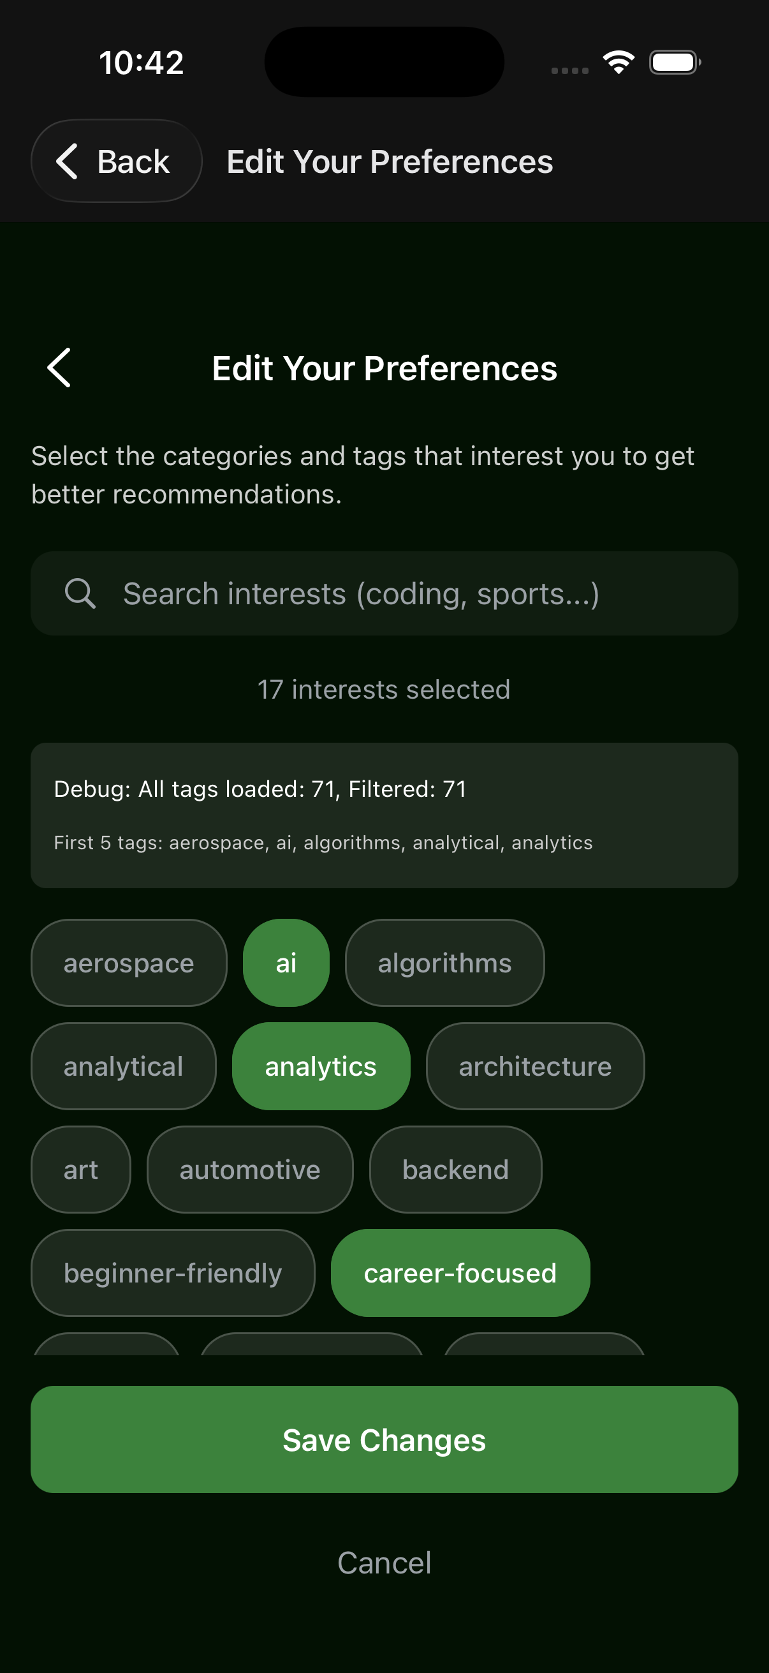
Task: Tap the Back button in navigation bar
Action: tap(116, 160)
